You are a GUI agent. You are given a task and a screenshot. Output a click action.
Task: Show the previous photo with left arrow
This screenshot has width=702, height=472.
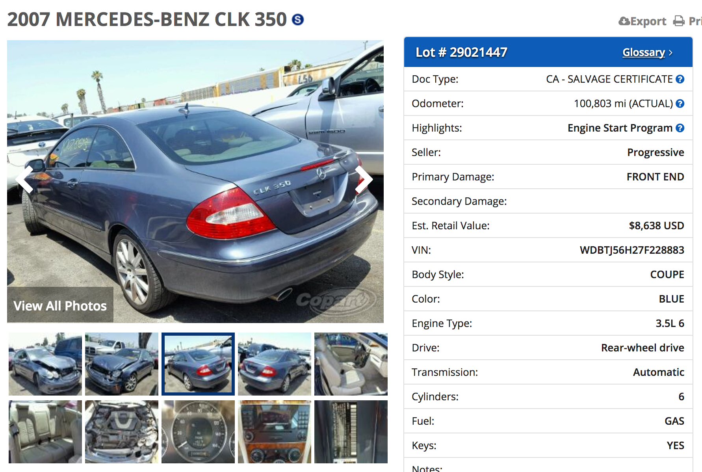(24, 179)
